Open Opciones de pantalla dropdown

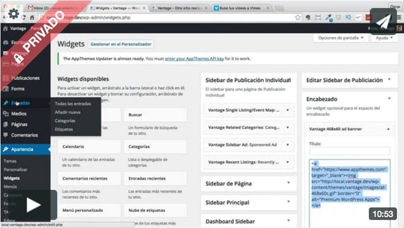pos(341,38)
